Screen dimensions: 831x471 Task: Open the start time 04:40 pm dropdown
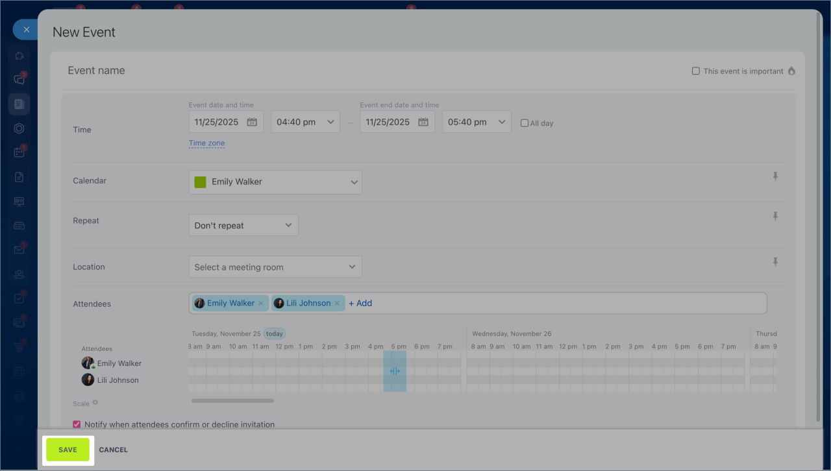tap(305, 122)
